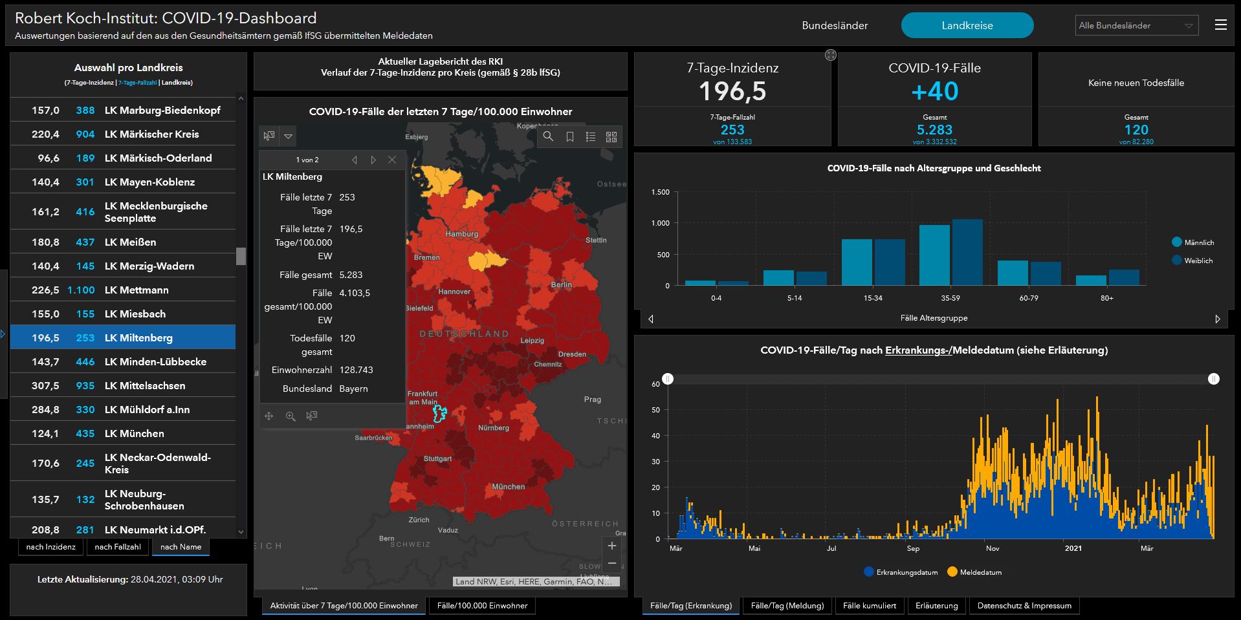1241x620 pixels.
Task: Open the map bookmarks icon
Action: tap(569, 136)
